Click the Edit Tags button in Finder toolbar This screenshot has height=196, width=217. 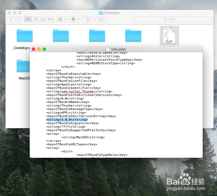coord(101,19)
